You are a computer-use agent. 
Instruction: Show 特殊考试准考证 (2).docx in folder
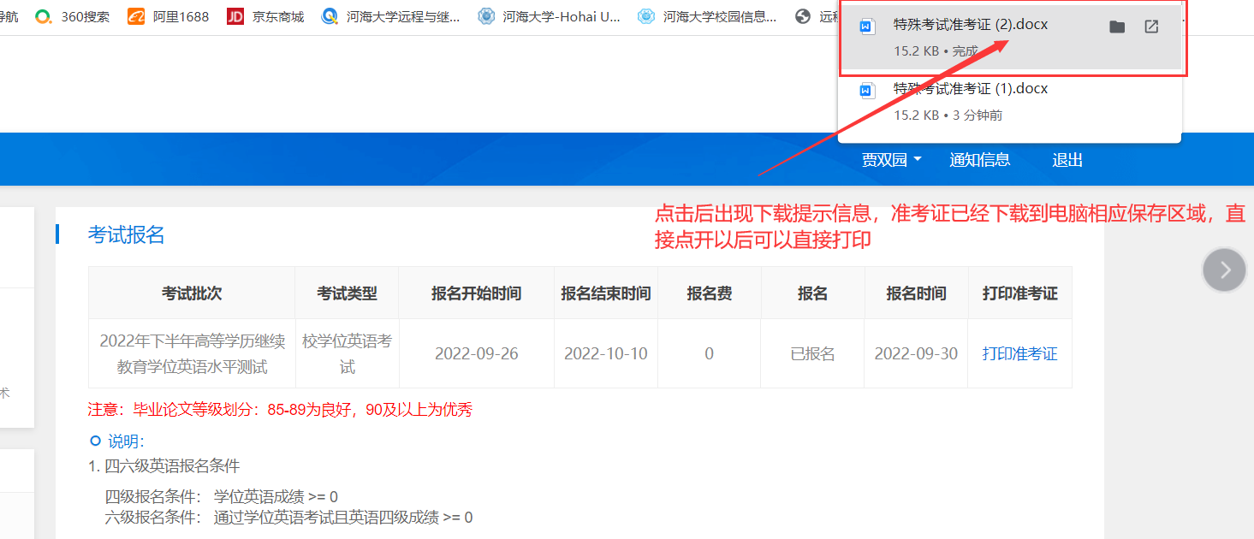(1116, 27)
